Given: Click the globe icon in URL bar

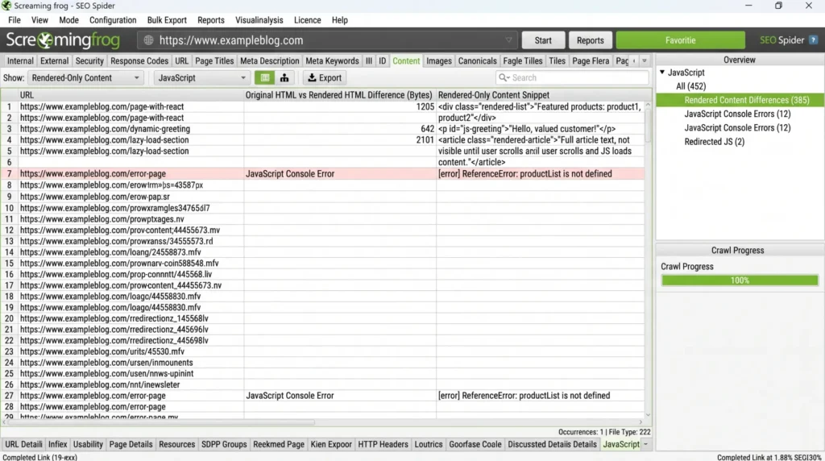Looking at the screenshot, I should point(148,40).
